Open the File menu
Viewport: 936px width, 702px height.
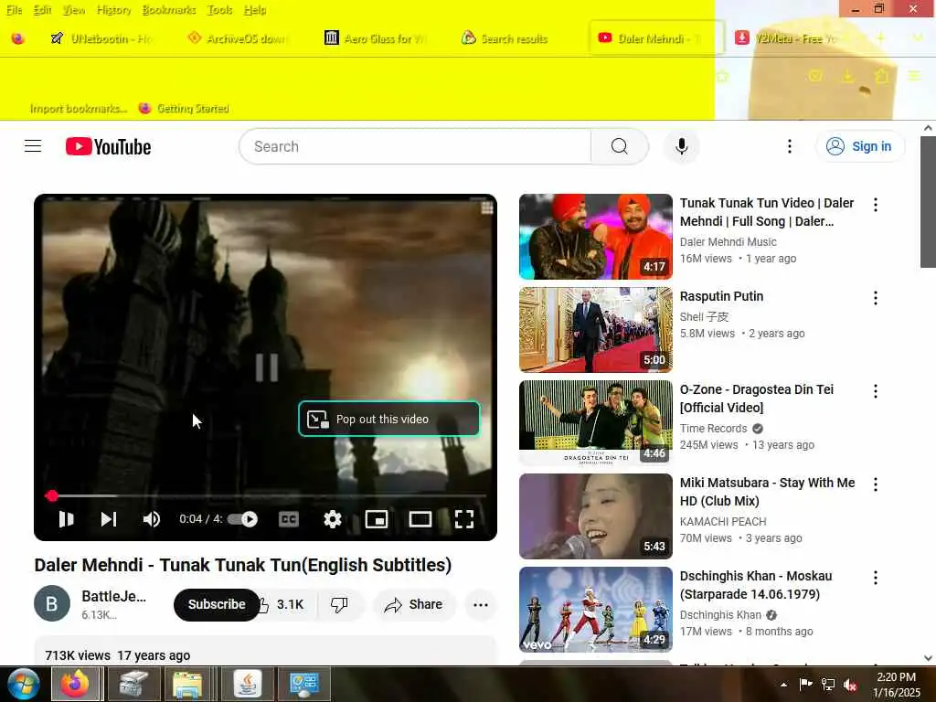(15, 10)
